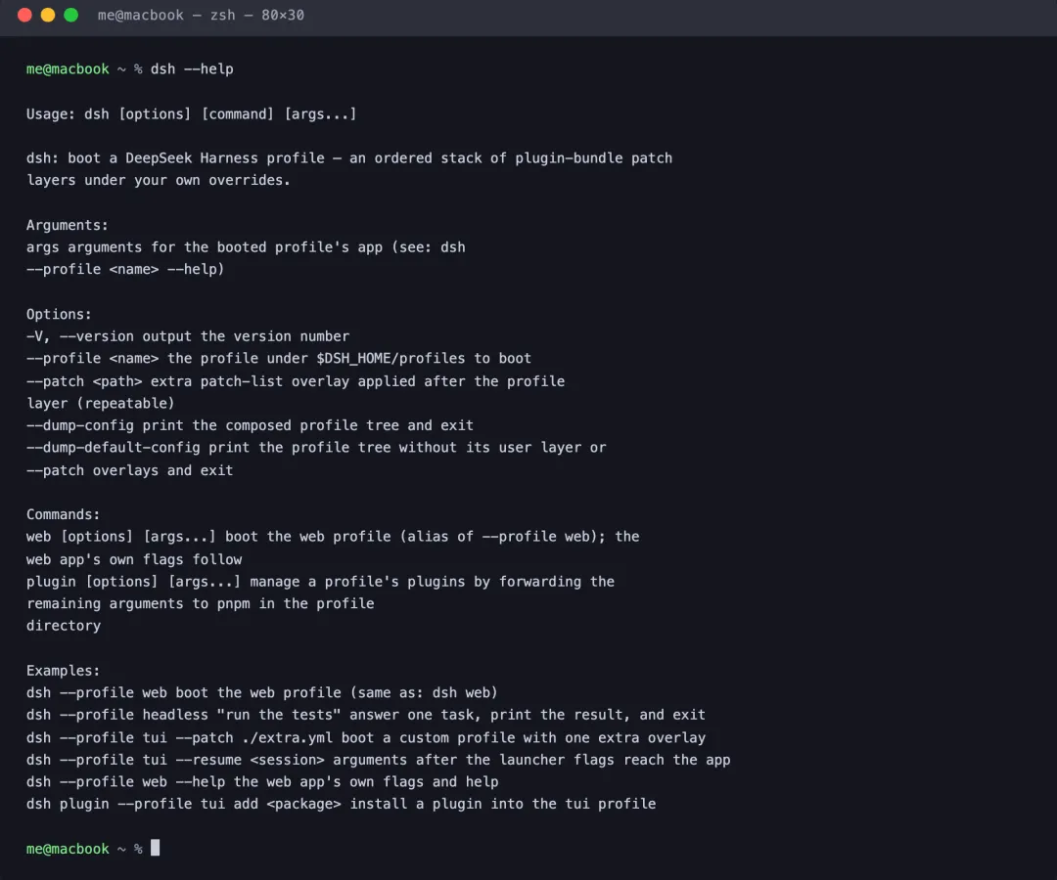The image size is (1057, 880).
Task: Click the './extra.yml' path in examples
Action: point(288,737)
